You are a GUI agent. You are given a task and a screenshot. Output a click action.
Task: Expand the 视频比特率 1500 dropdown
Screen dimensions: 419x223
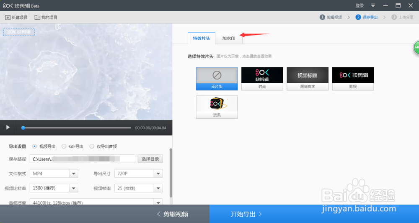tap(73, 188)
